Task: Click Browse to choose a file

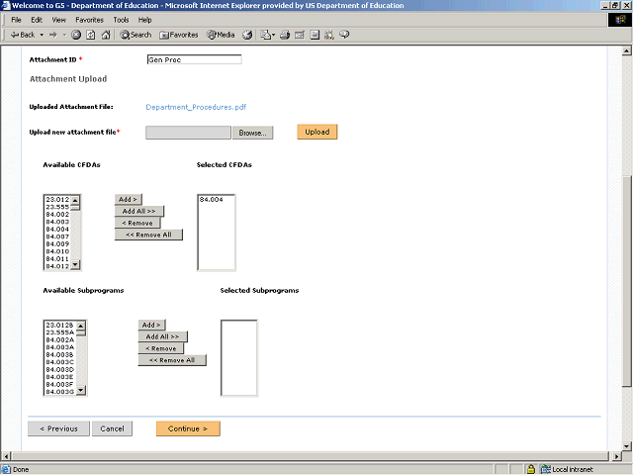Action: coord(253,133)
